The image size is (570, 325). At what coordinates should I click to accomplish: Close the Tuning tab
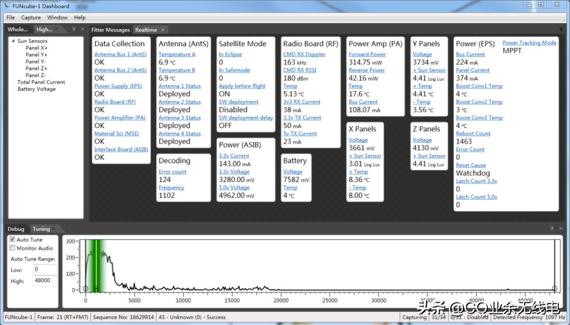coord(54,229)
